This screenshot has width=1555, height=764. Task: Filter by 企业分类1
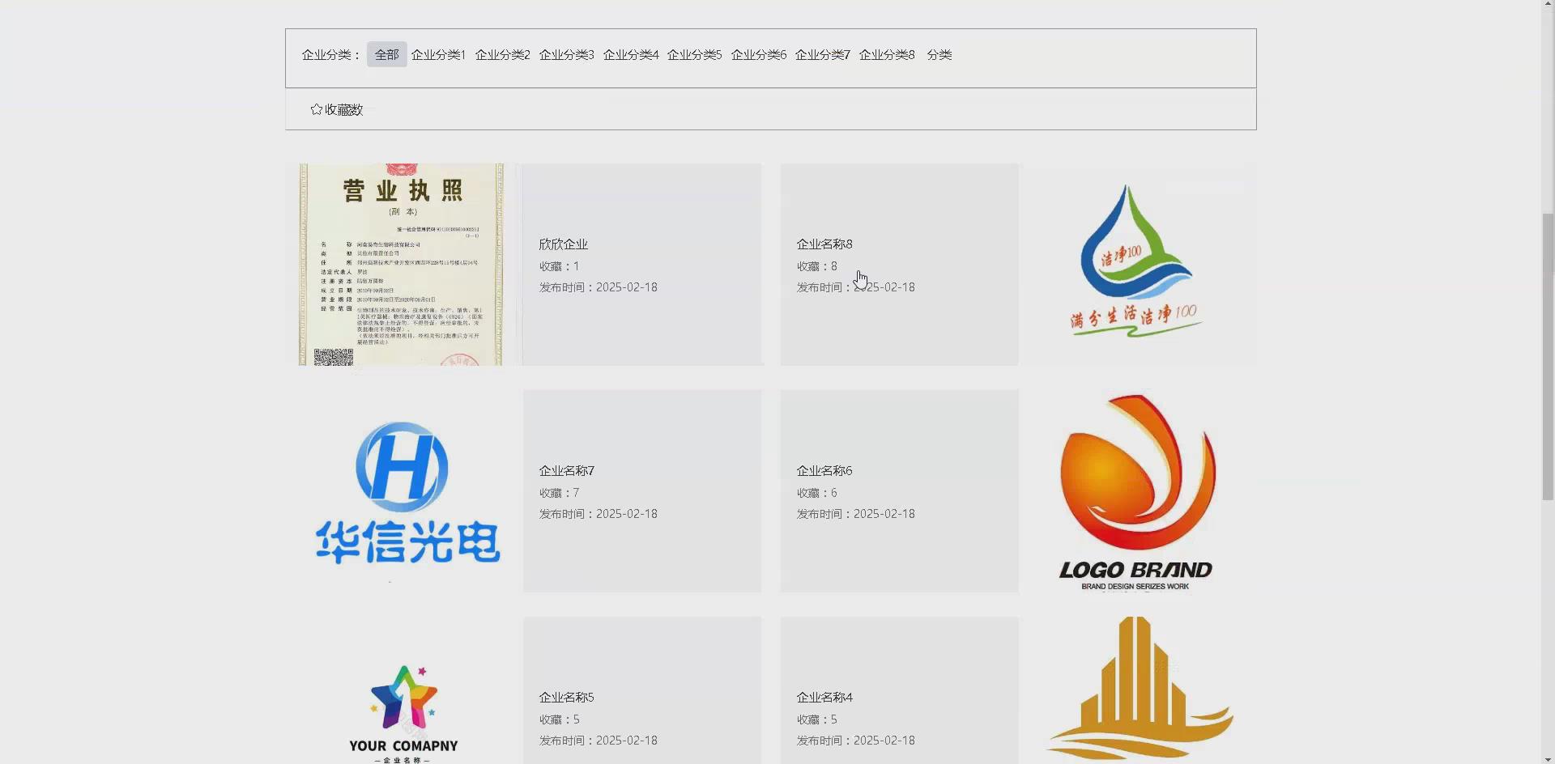(x=438, y=54)
